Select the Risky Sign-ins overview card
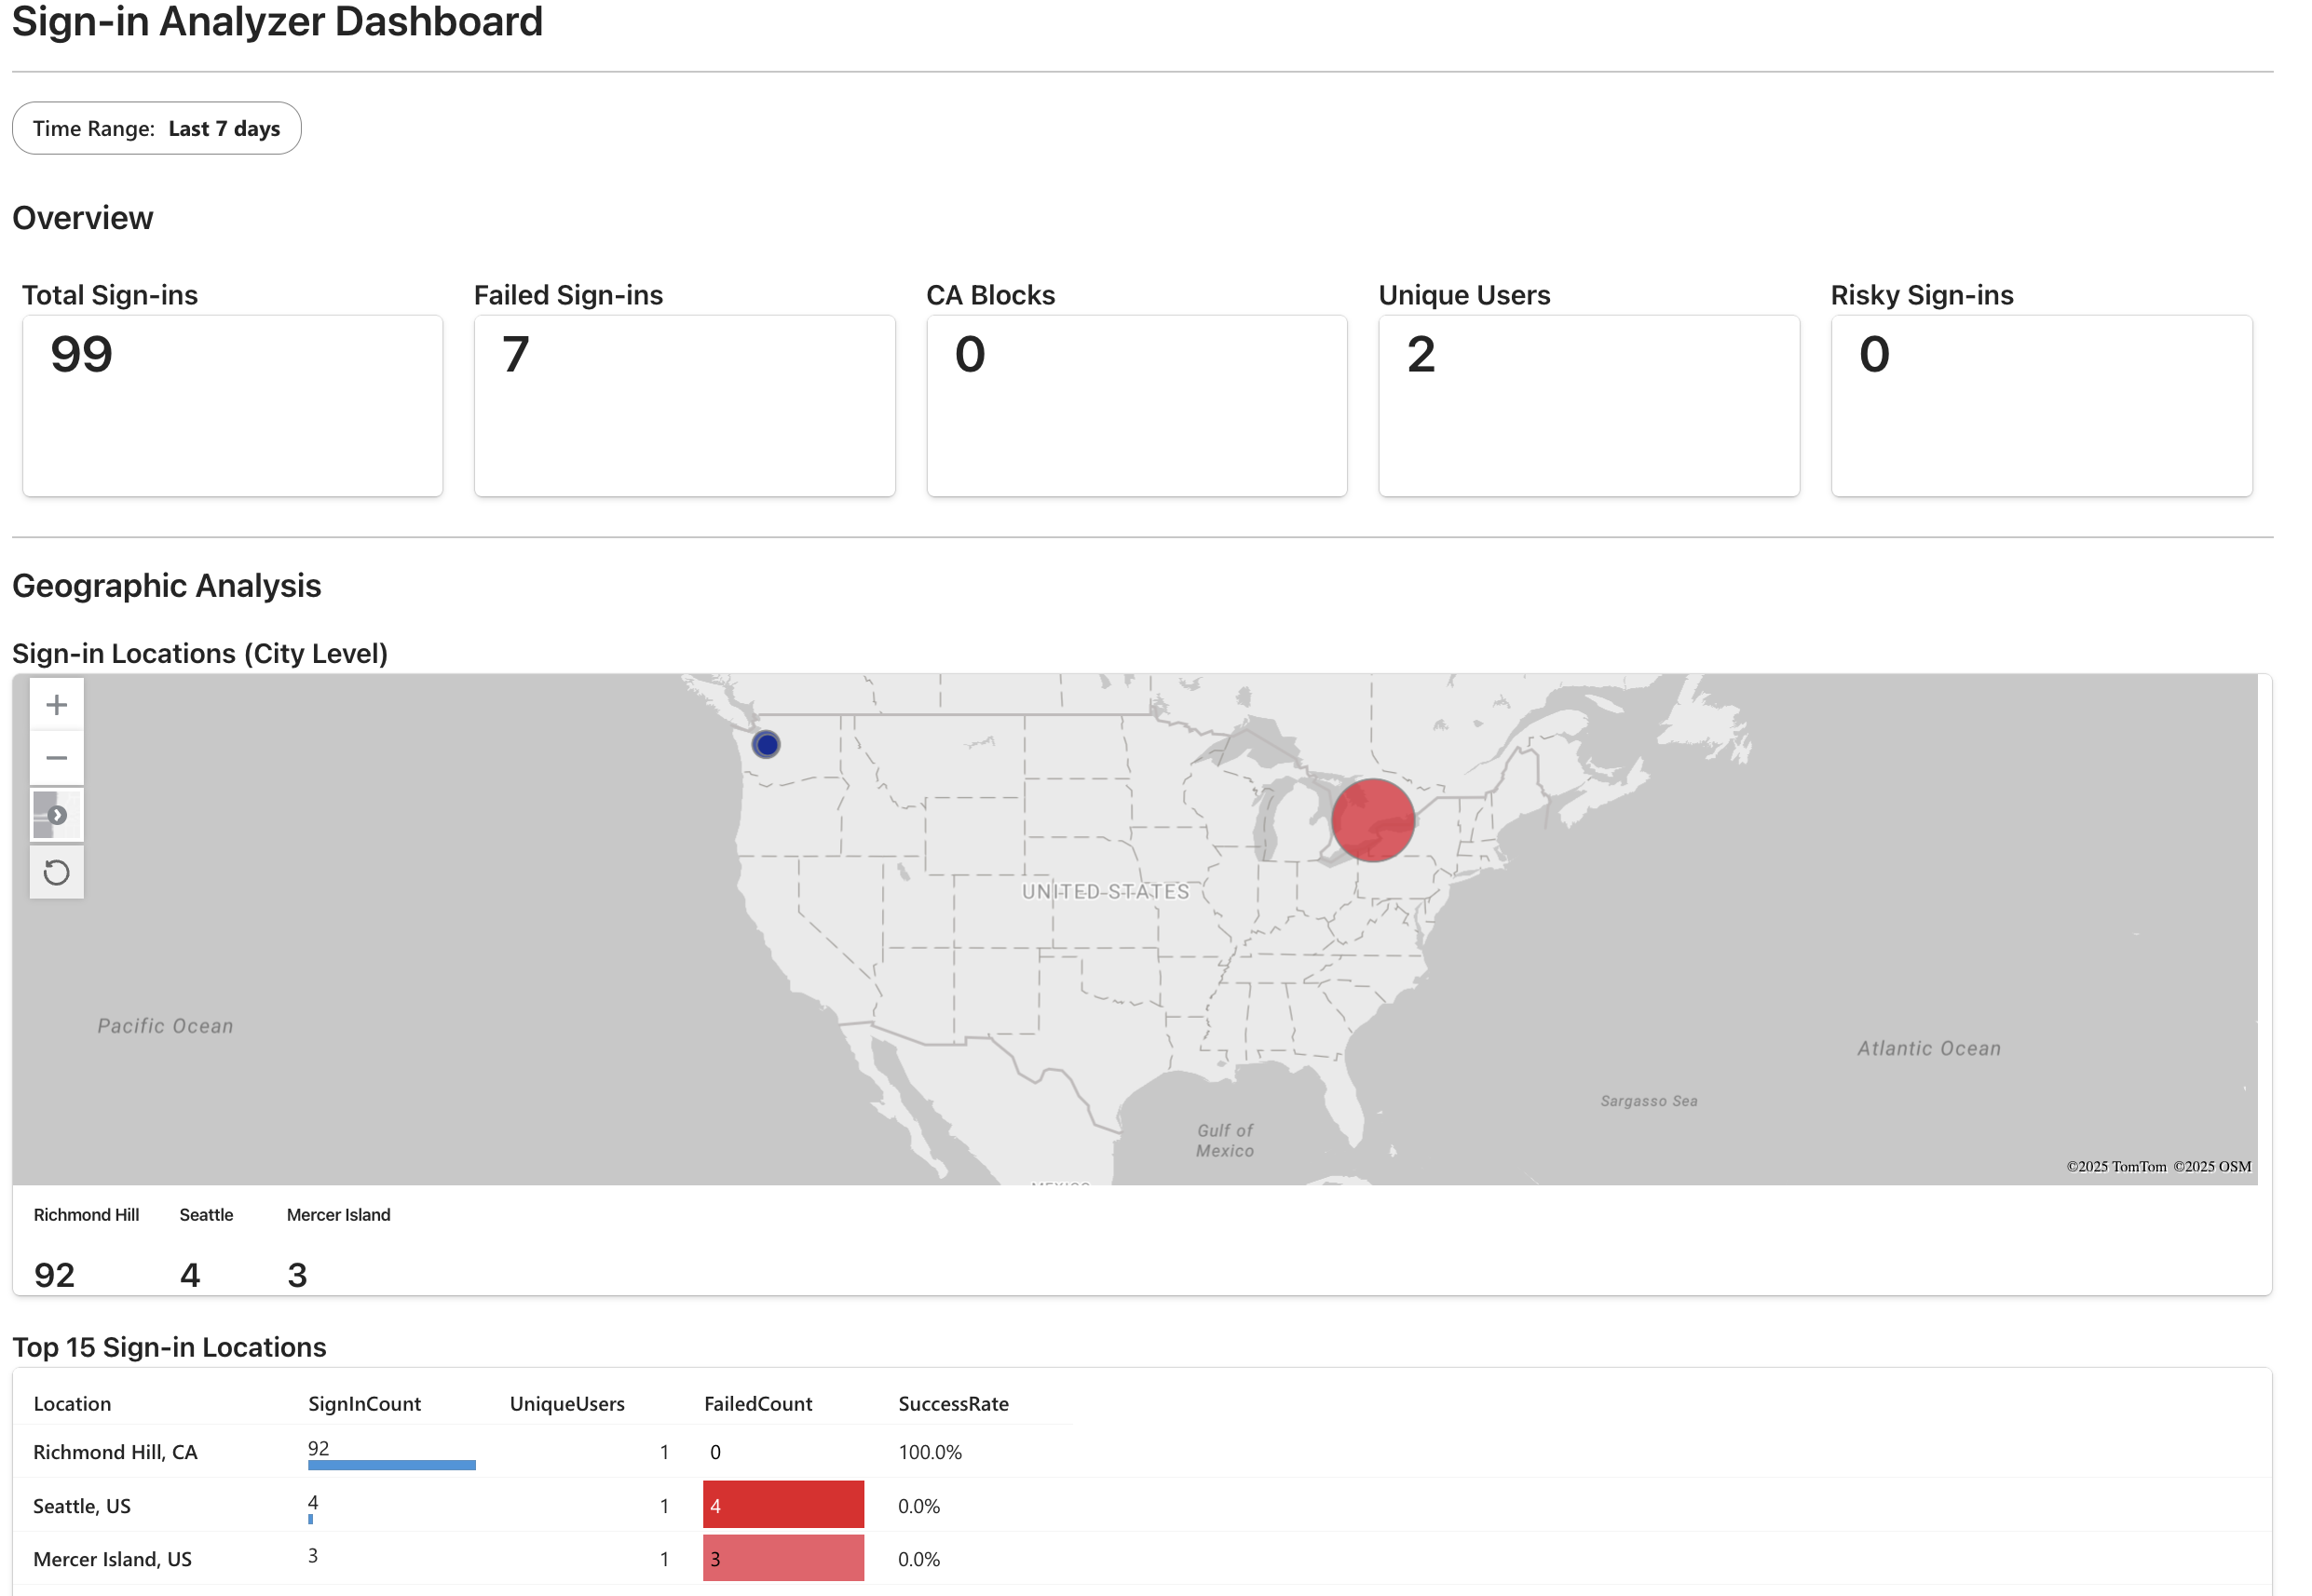Image resolution: width=2312 pixels, height=1596 pixels. tap(2041, 405)
